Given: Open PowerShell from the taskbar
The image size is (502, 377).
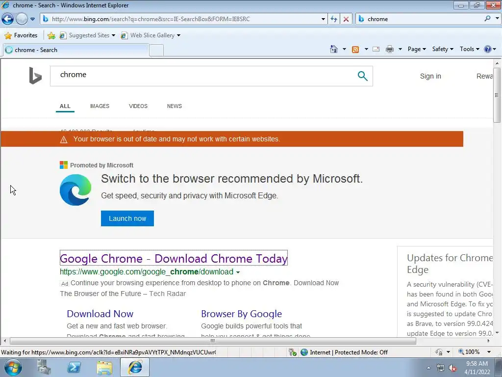Looking at the screenshot, I should (x=74, y=367).
